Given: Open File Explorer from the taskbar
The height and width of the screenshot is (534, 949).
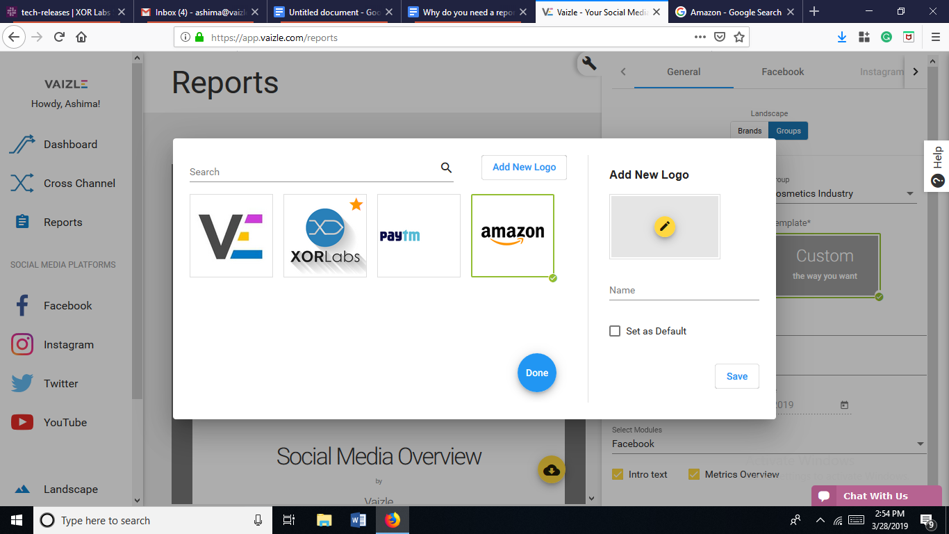Looking at the screenshot, I should (x=324, y=520).
